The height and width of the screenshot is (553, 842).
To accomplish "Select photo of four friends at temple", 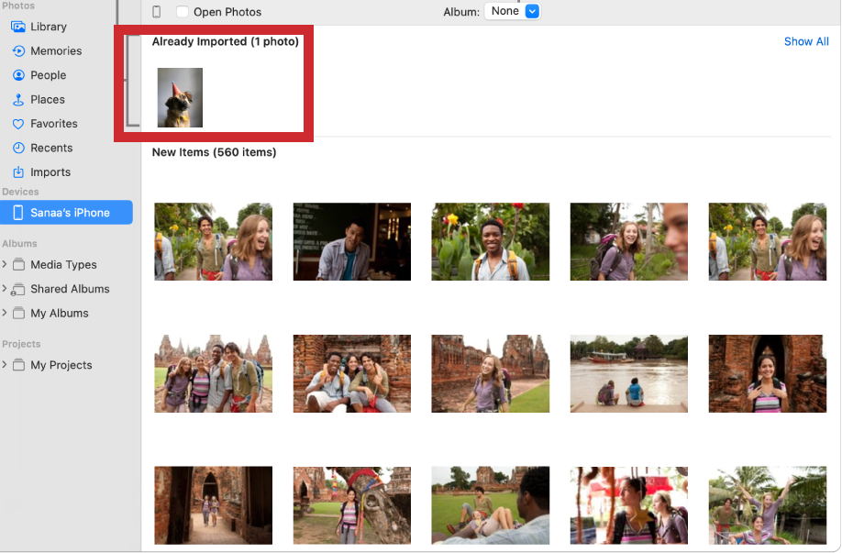I will tap(213, 373).
